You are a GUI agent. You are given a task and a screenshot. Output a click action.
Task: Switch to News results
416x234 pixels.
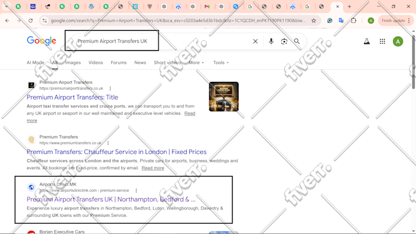[x=140, y=62]
